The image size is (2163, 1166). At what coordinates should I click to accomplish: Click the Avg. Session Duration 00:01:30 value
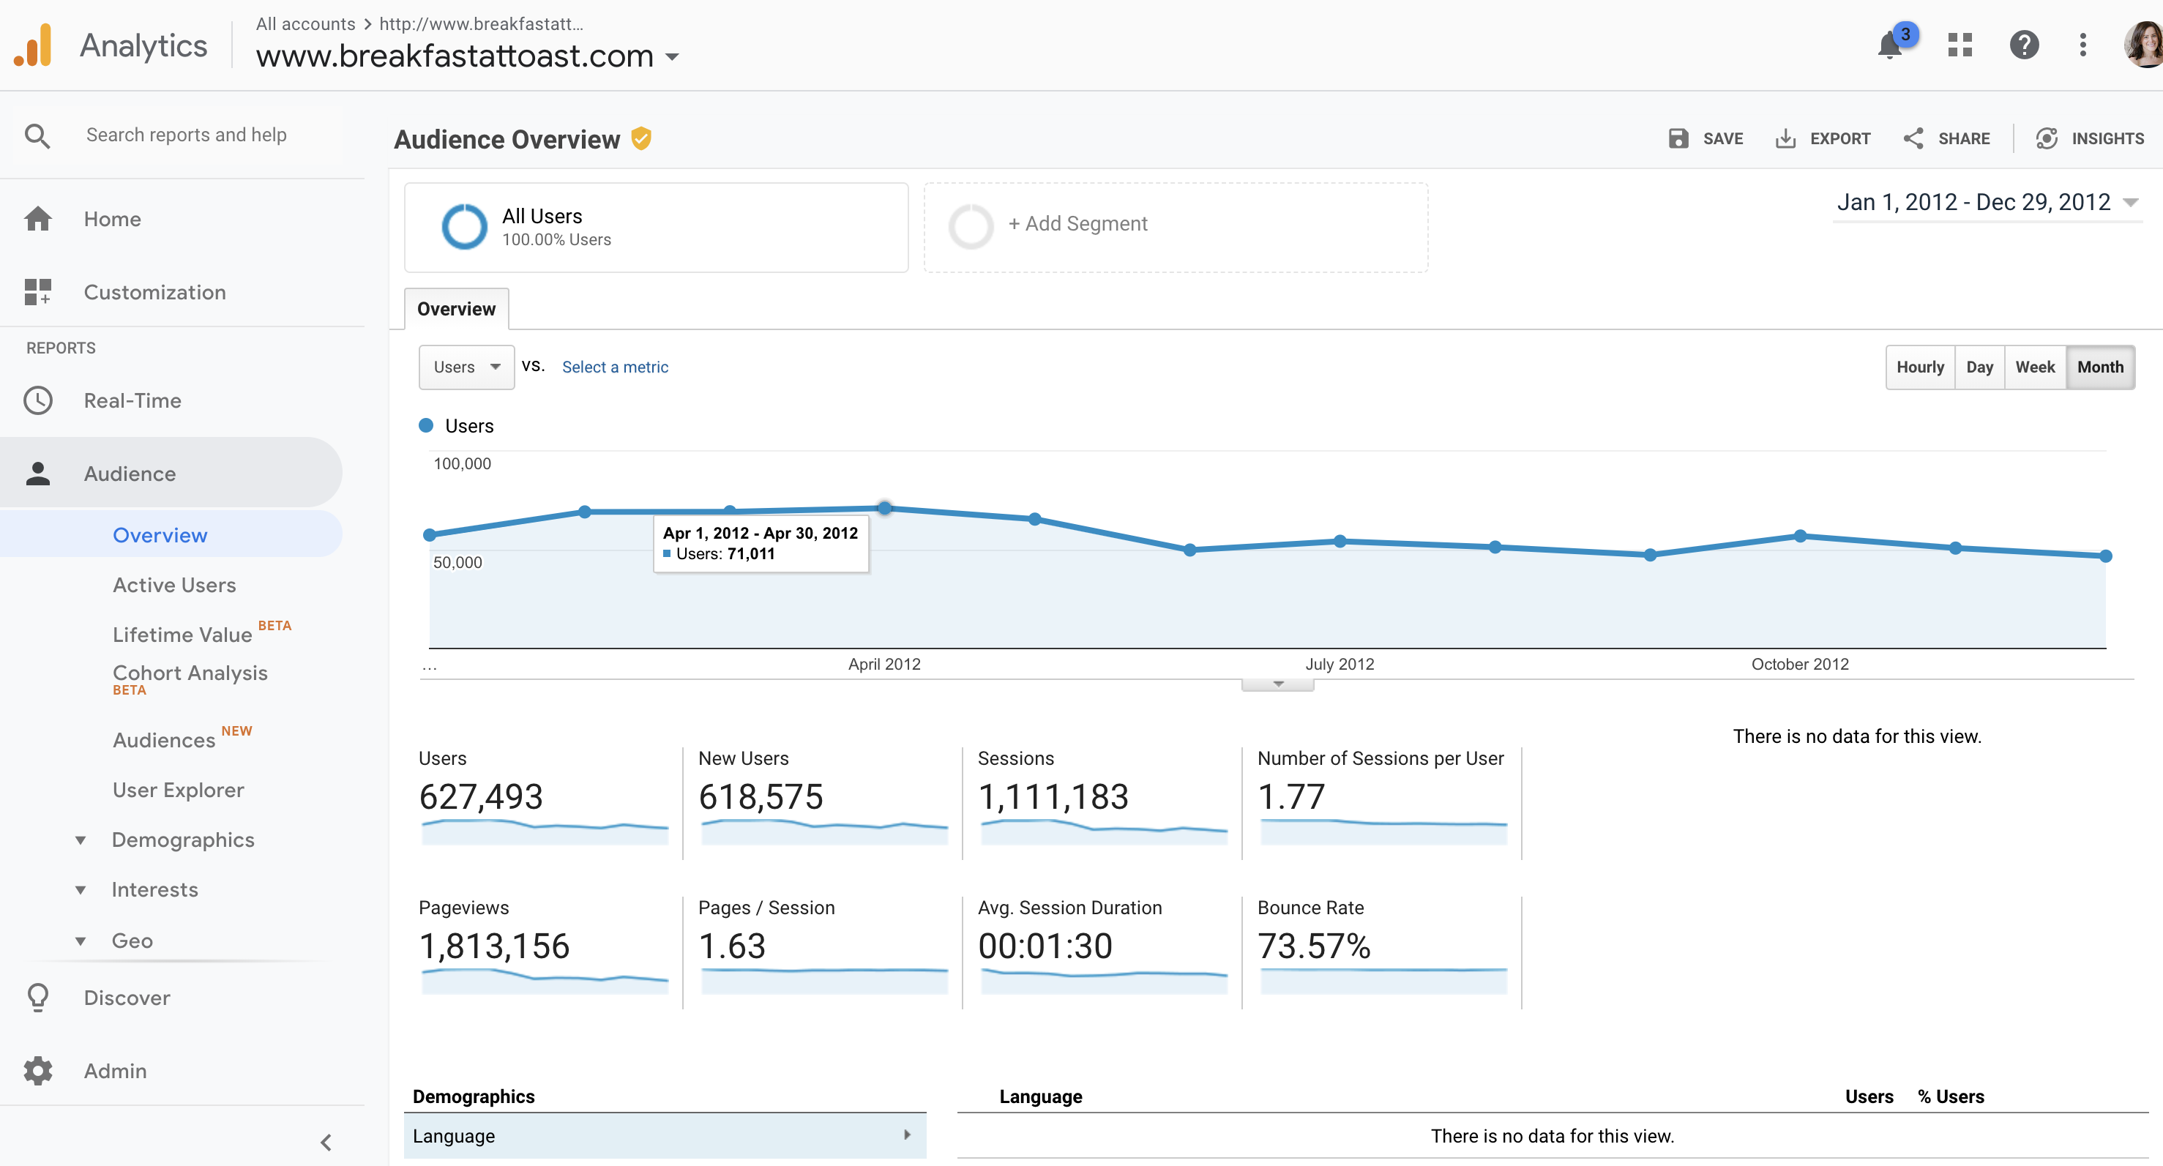click(1045, 946)
